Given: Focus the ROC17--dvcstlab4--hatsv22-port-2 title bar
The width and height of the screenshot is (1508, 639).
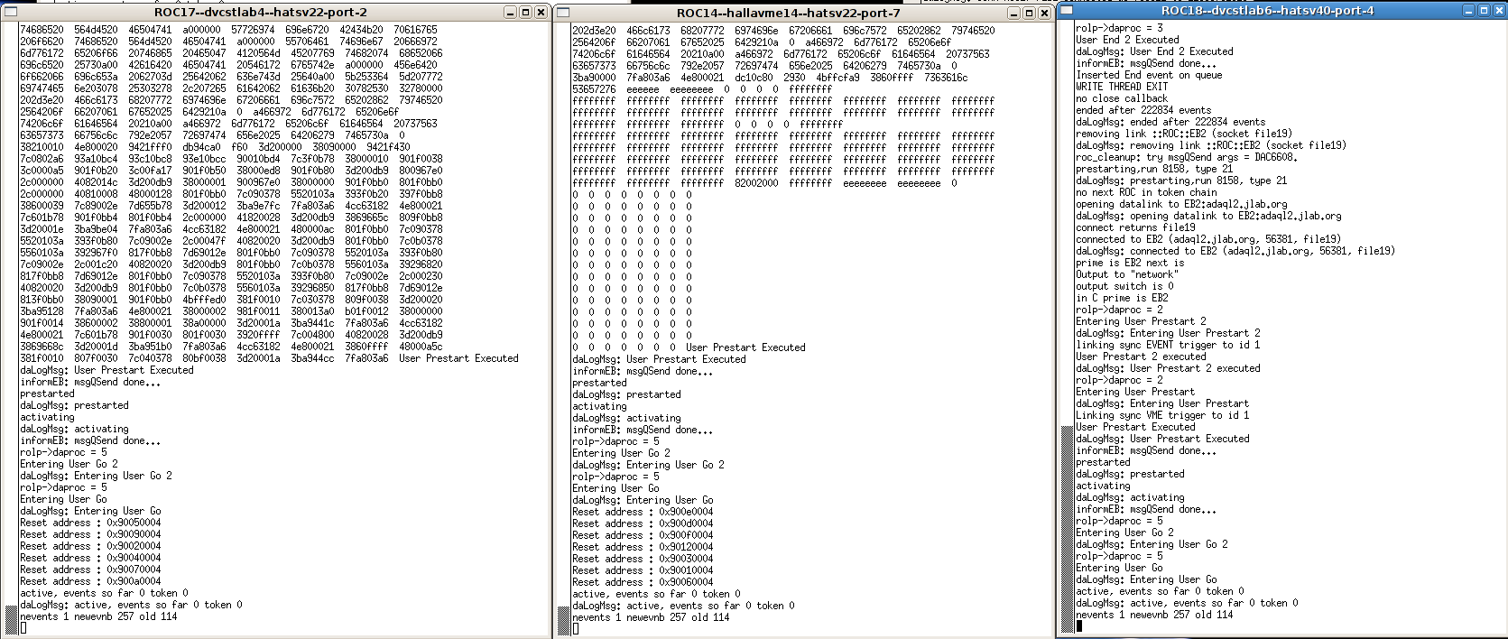Looking at the screenshot, I should pos(261,13).
